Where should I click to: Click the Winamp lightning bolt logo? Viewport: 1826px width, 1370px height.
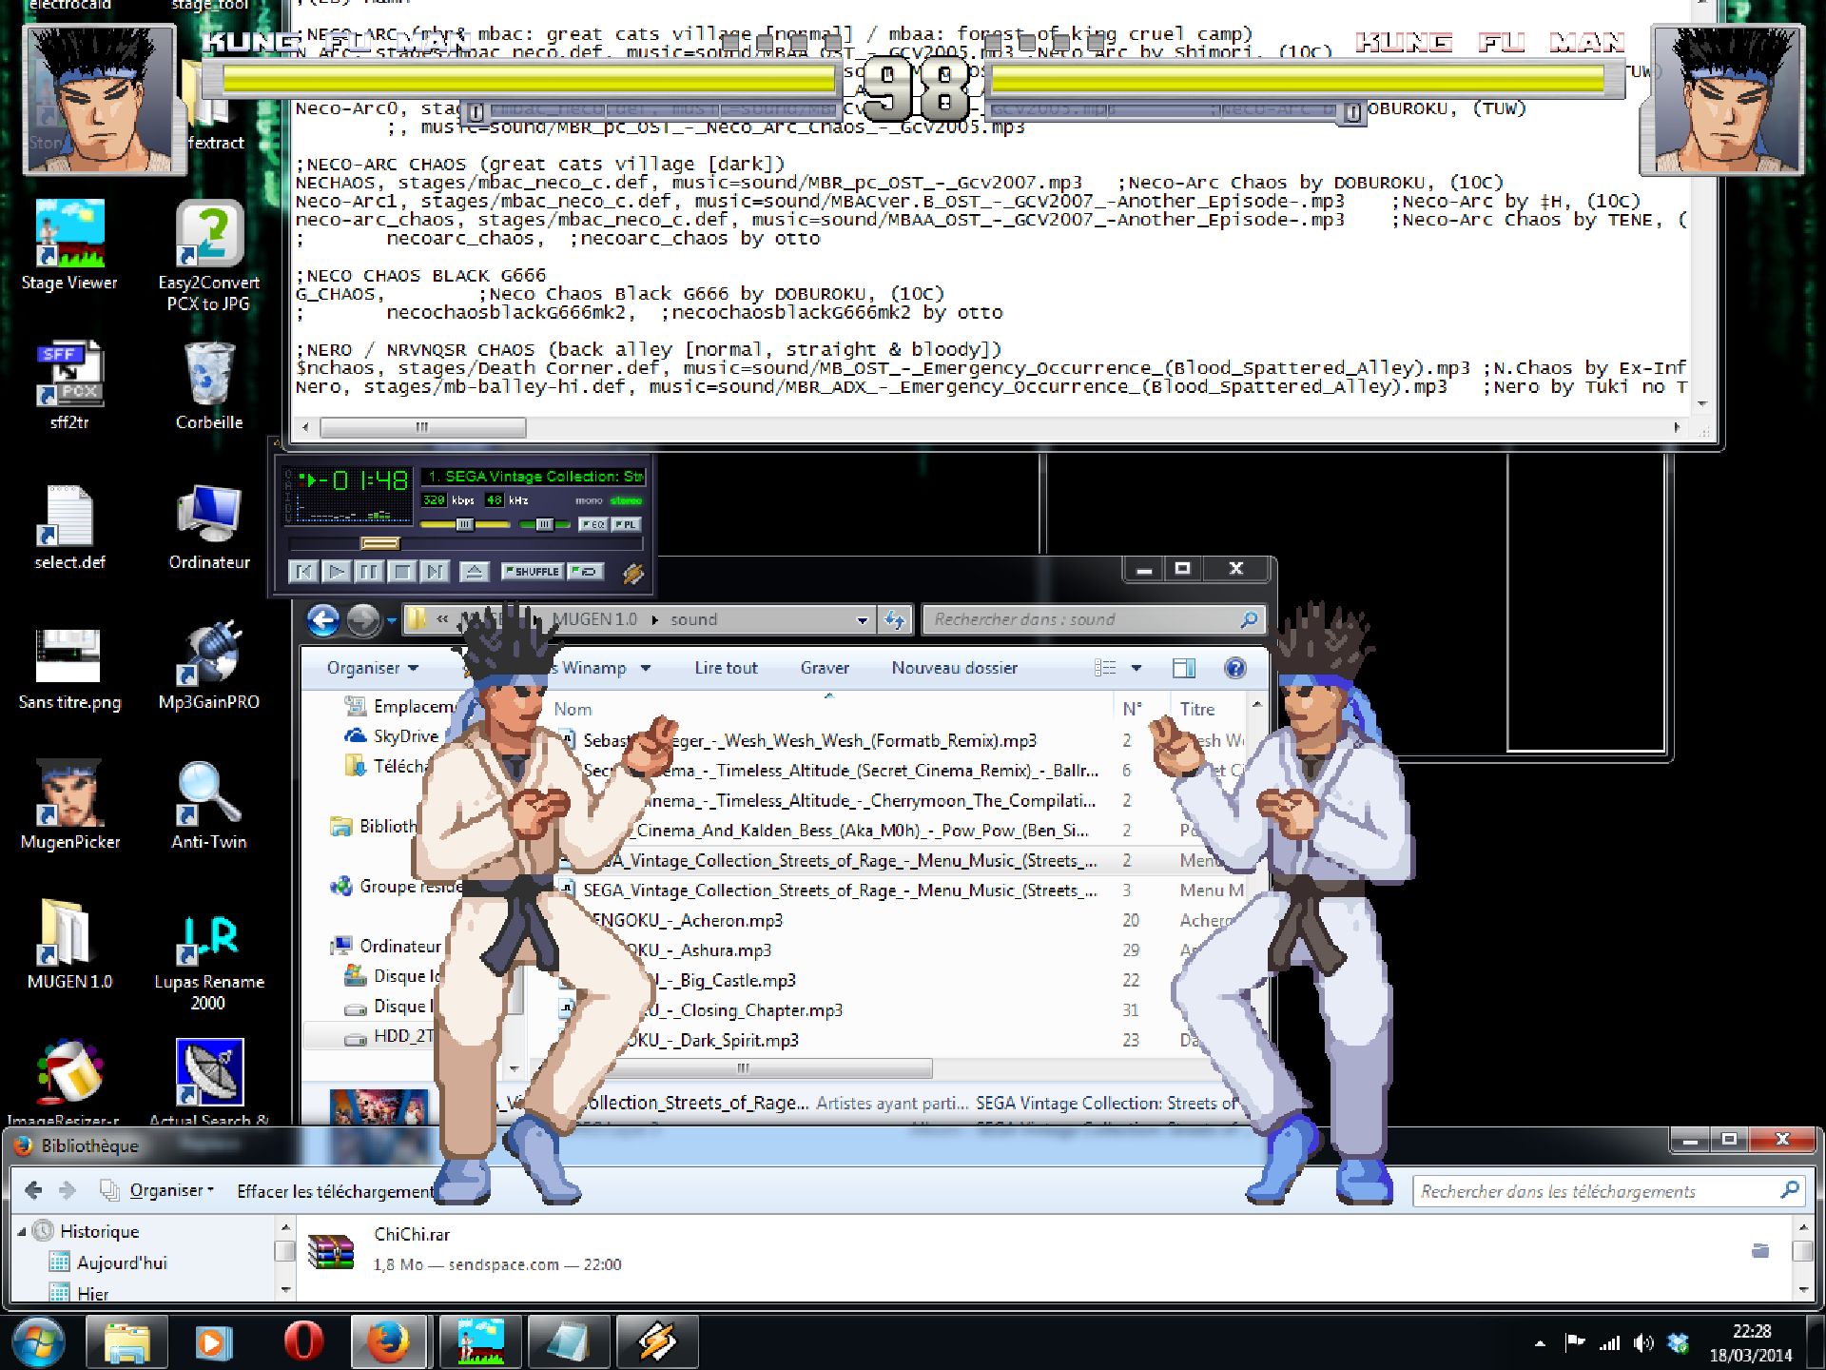[632, 573]
